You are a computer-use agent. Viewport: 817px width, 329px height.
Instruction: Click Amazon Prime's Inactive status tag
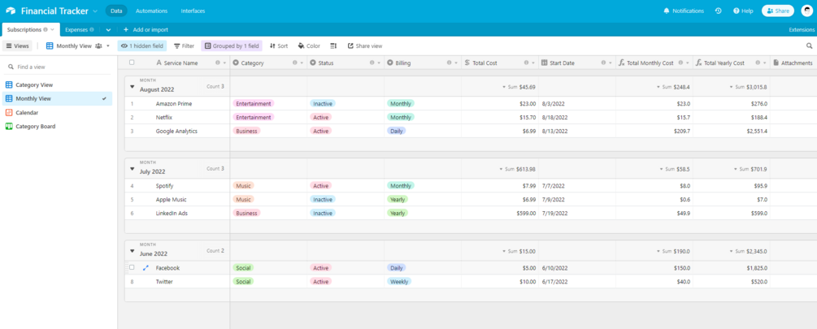point(323,104)
